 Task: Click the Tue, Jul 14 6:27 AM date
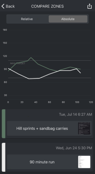[x=76, y=114]
